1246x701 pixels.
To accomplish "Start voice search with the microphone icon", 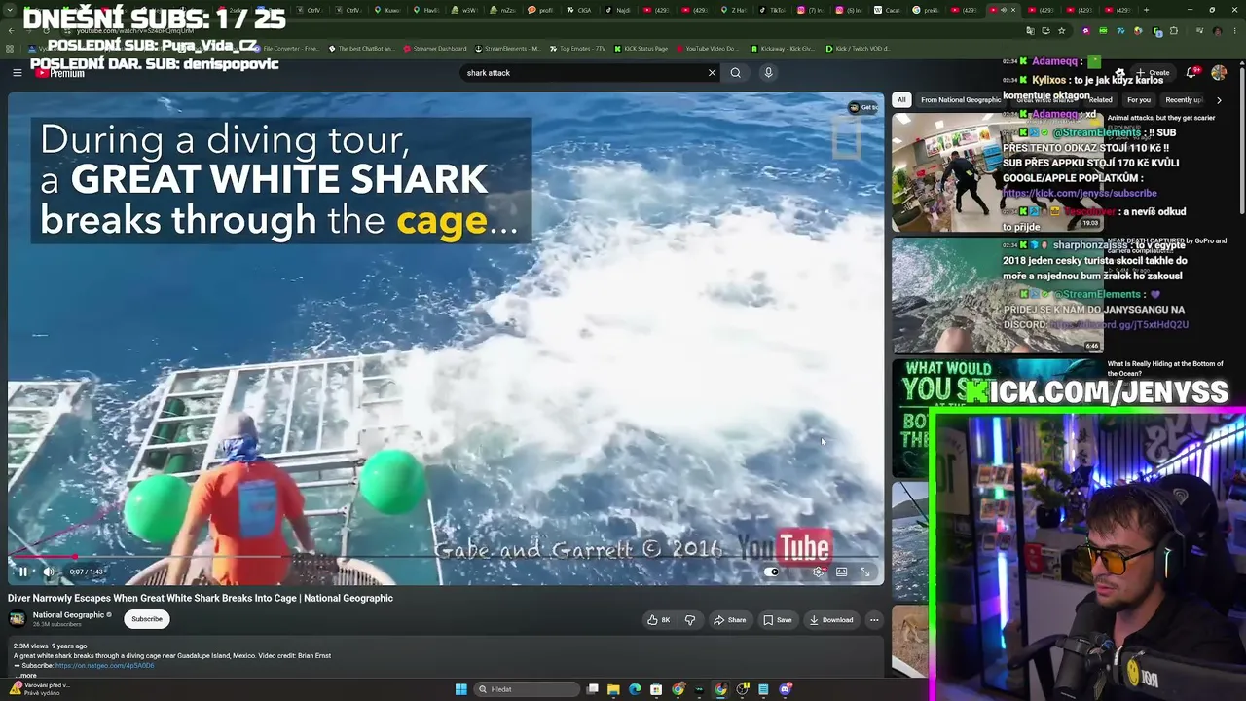I will coord(768,73).
